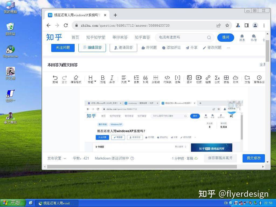The width and height of the screenshot is (276, 207).
Task: Toggle italic (斜体) formatting
Action: (112, 79)
